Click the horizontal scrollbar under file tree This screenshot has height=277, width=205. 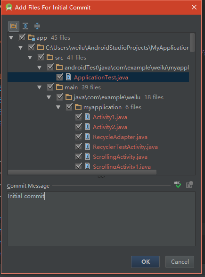coord(82,172)
